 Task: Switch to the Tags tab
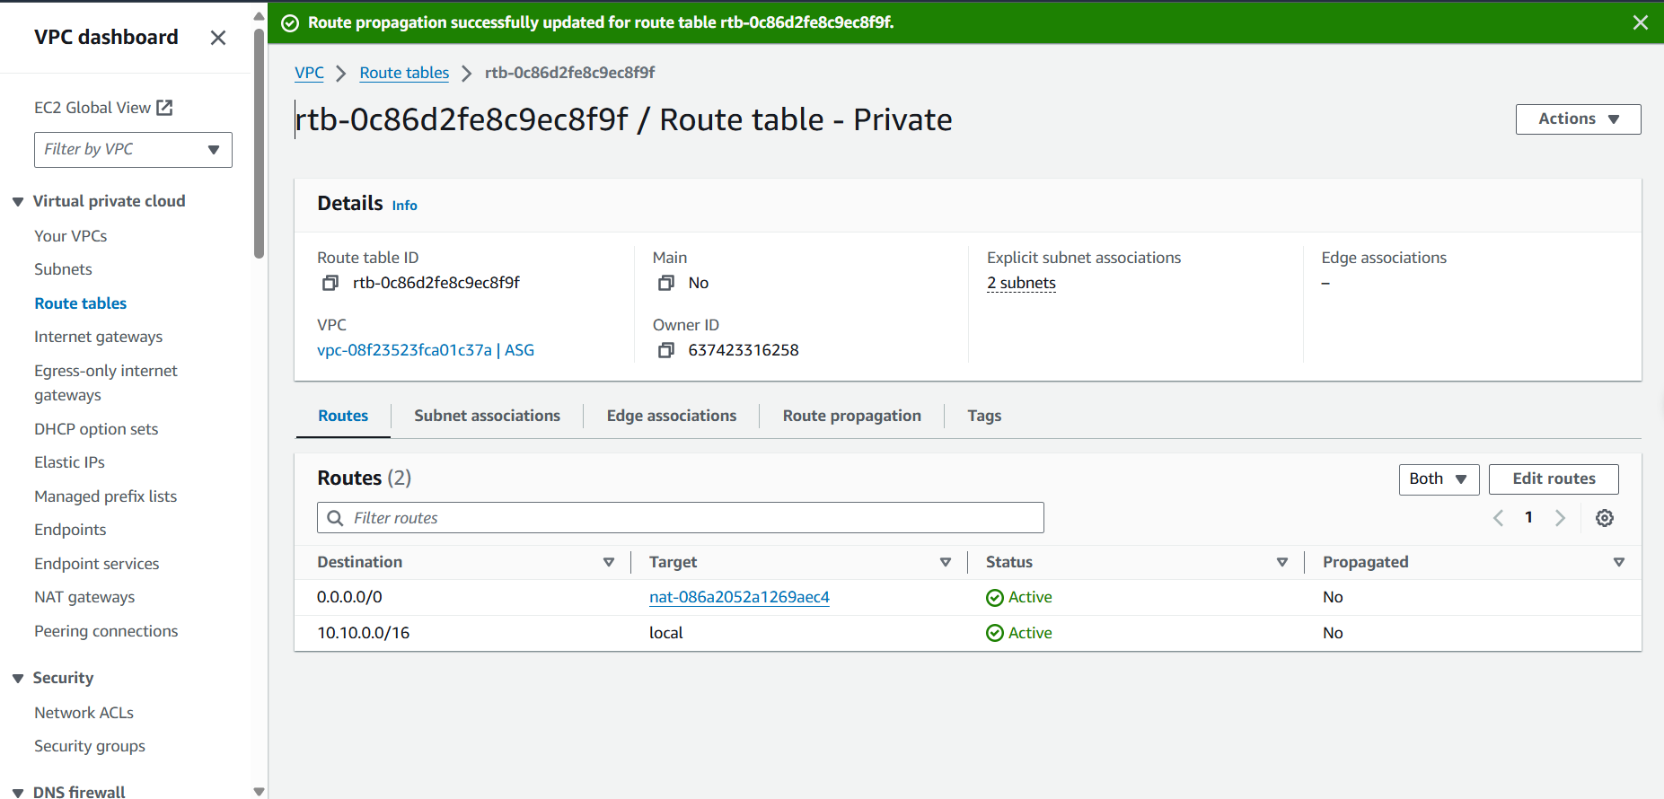pyautogui.click(x=984, y=416)
